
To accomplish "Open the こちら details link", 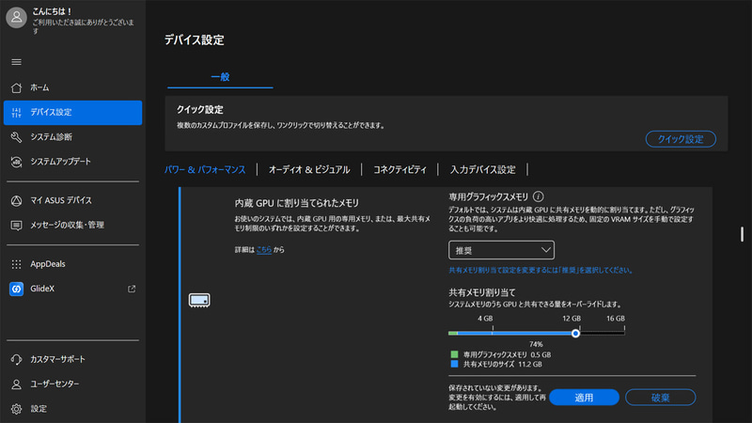I will tap(264, 250).
